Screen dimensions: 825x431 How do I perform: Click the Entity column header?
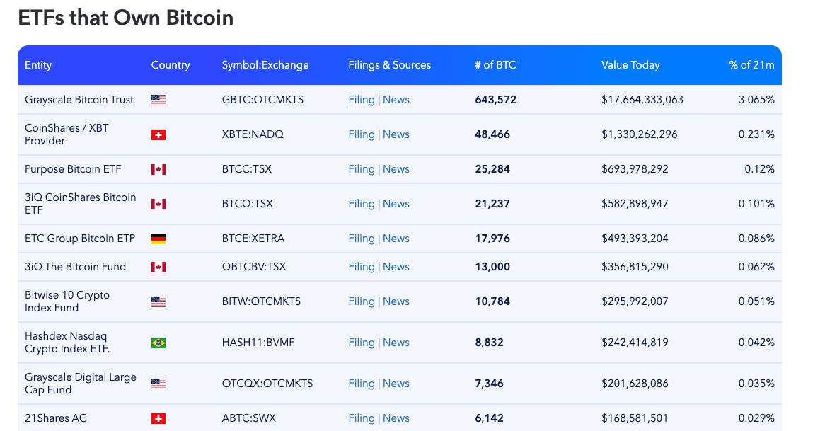point(38,65)
